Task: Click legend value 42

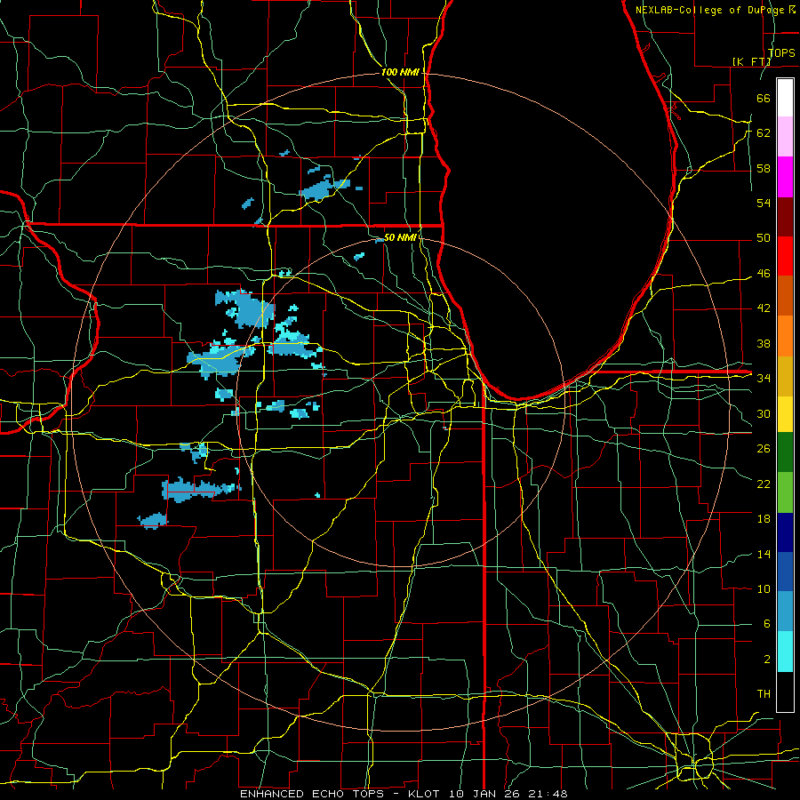Action: tap(764, 308)
